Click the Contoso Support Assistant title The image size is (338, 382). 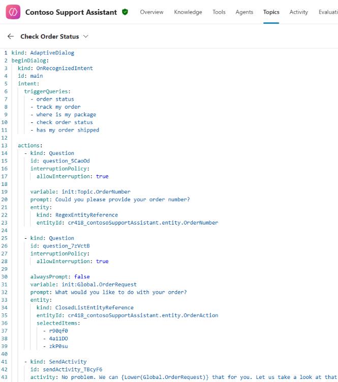click(71, 12)
